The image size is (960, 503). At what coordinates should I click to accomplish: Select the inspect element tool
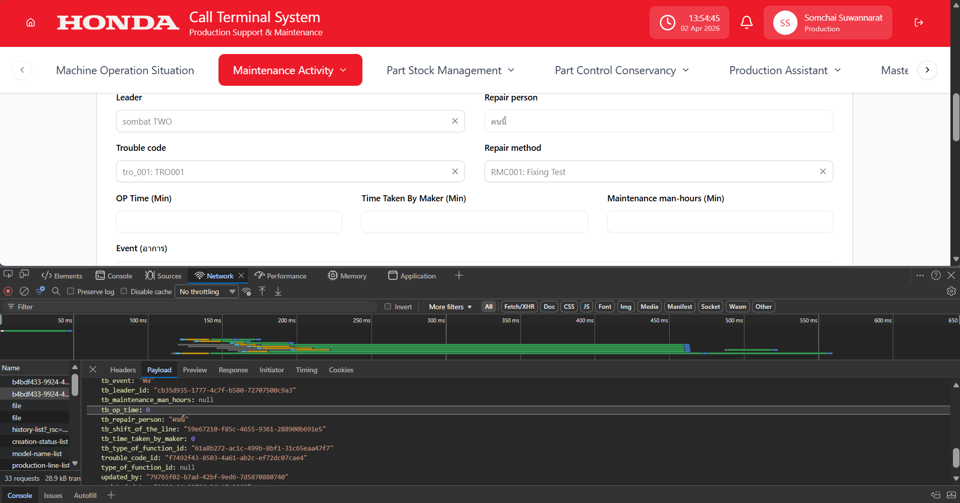coord(8,275)
